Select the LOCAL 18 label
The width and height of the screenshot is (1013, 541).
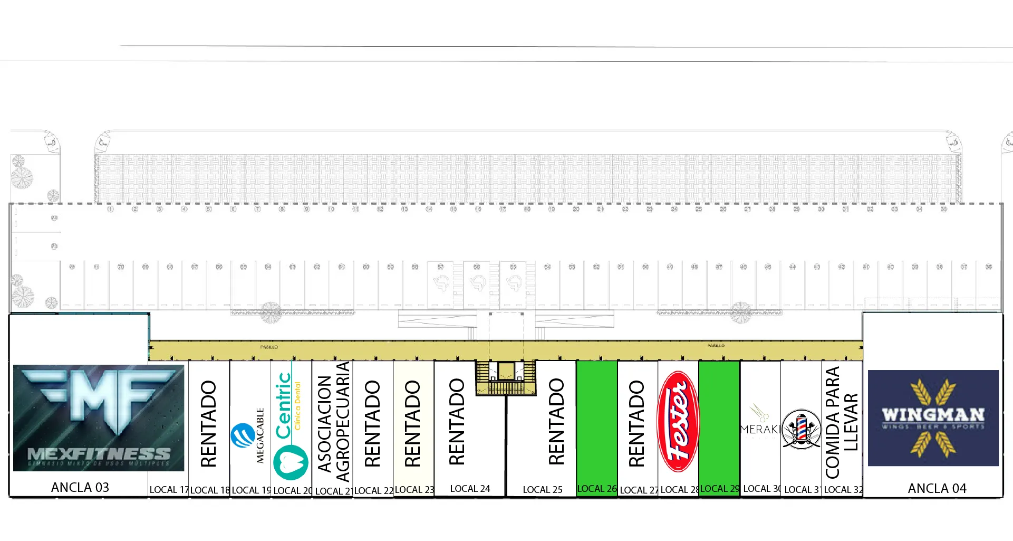pyautogui.click(x=210, y=490)
